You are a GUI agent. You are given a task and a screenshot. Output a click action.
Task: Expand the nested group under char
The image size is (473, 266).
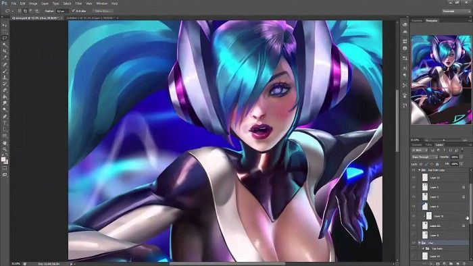(x=423, y=248)
